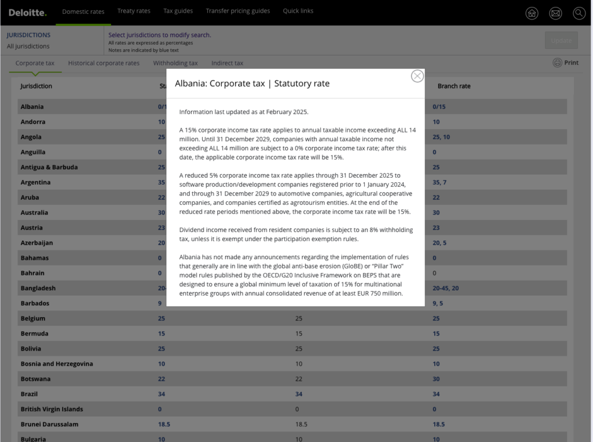
Task: Click Austria in the jurisdiction list
Action: (32, 228)
